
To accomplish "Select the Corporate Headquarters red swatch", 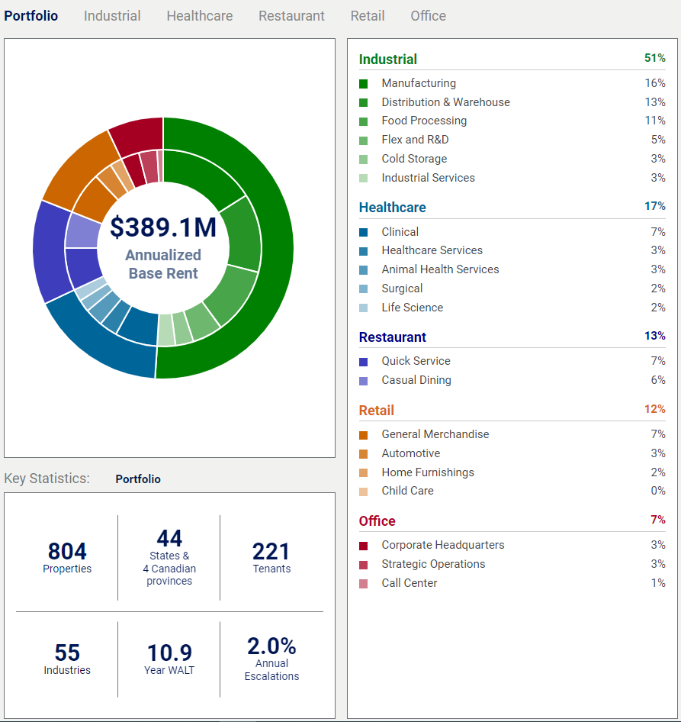I will click(364, 546).
